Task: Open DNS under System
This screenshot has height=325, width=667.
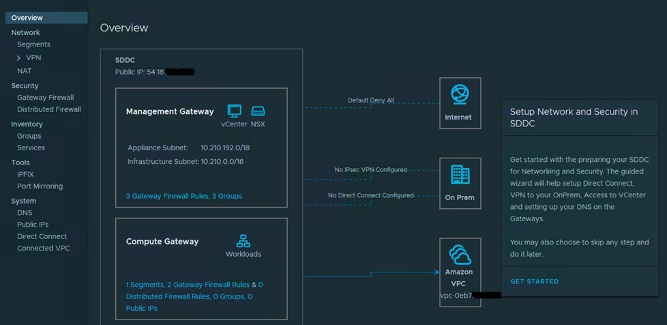Action: 25,212
